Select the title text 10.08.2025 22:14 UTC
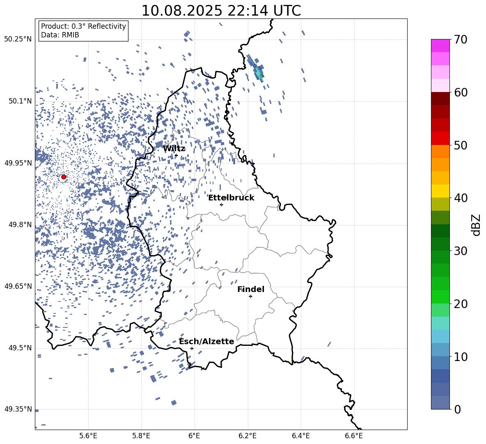This screenshot has height=444, width=486. pos(221,11)
